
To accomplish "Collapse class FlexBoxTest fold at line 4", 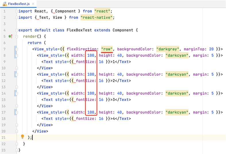I will pos(17,30).
